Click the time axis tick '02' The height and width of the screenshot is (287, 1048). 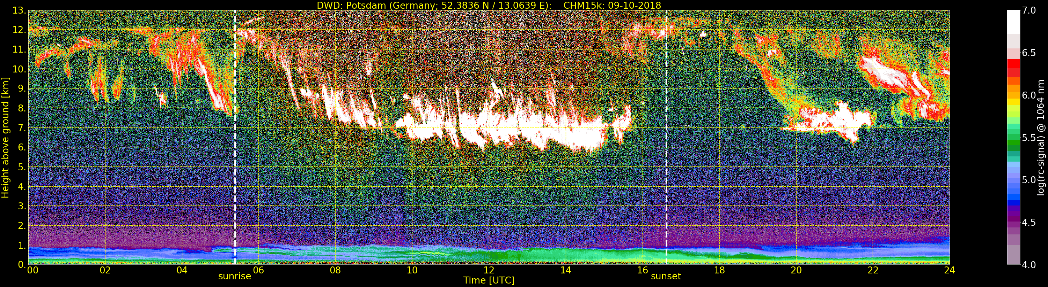105,270
